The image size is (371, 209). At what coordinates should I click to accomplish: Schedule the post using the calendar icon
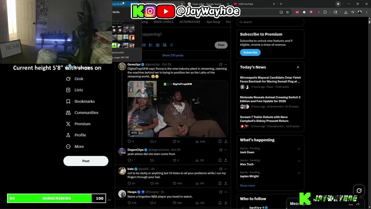165,45
